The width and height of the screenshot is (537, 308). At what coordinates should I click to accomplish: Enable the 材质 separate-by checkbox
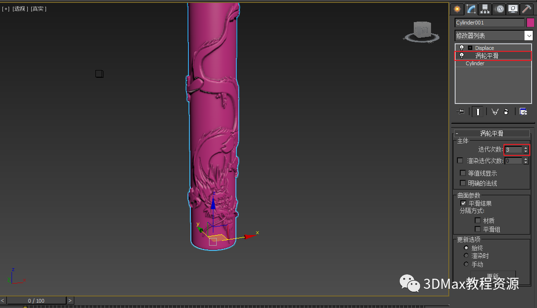coord(478,220)
